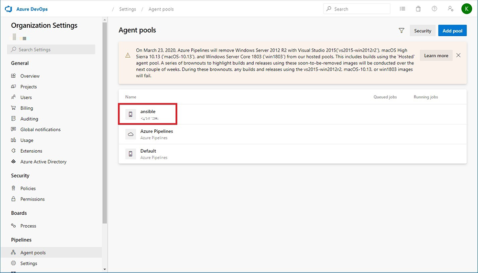Click the Azure Pipelines cloud icon

[x=130, y=134]
